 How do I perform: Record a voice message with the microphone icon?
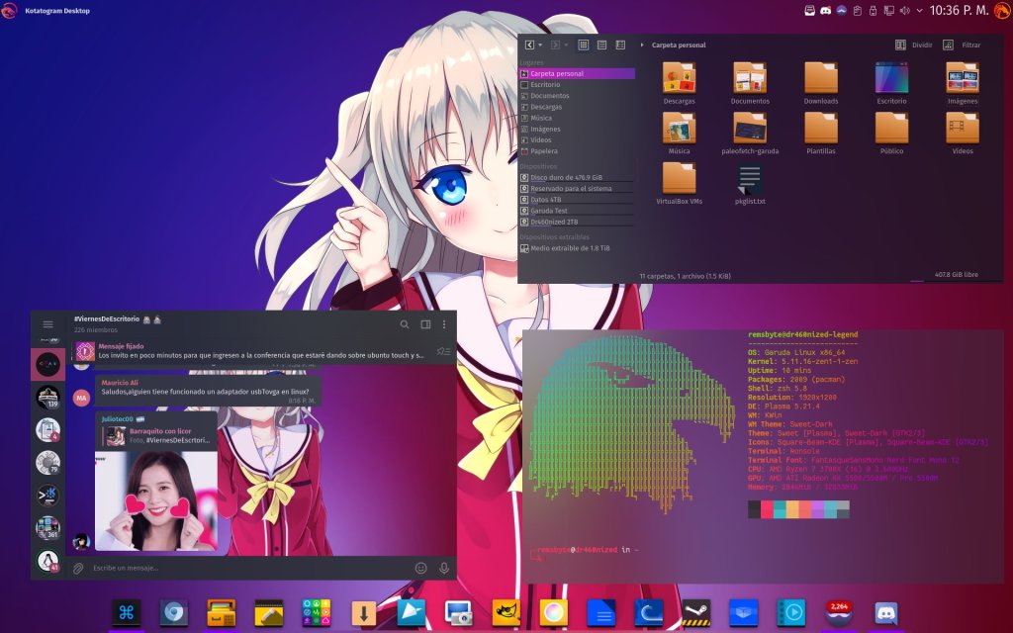click(x=444, y=568)
